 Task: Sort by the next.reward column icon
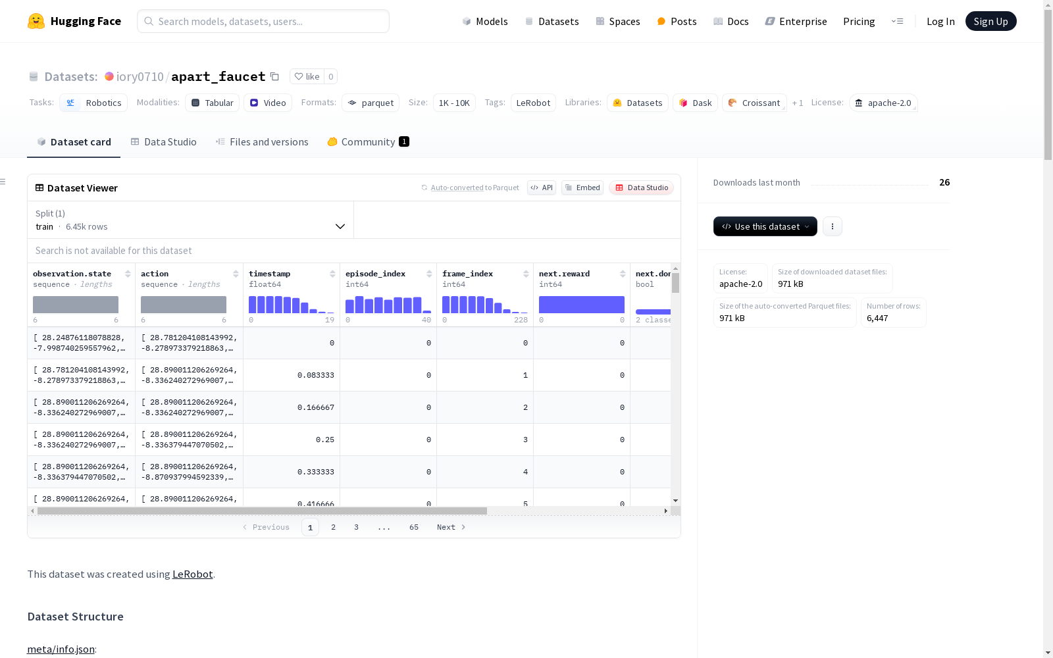623,274
